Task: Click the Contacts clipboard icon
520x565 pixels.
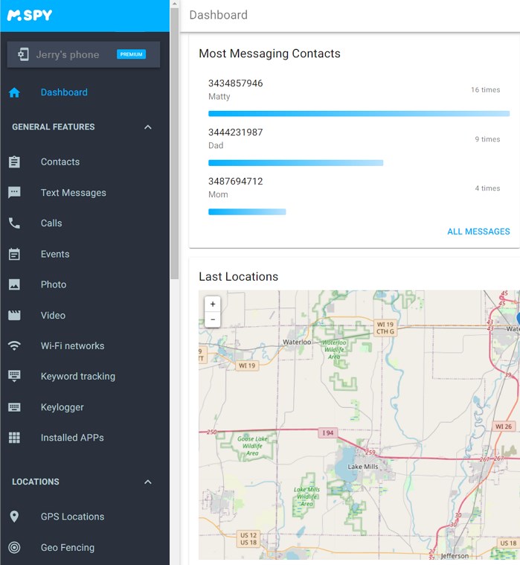Action: click(14, 162)
